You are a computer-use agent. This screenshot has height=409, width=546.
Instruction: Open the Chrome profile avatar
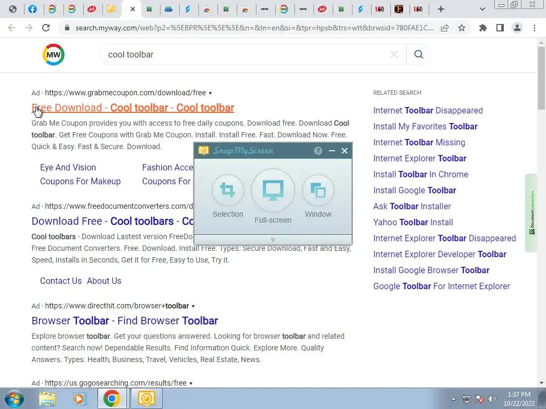coord(517,28)
